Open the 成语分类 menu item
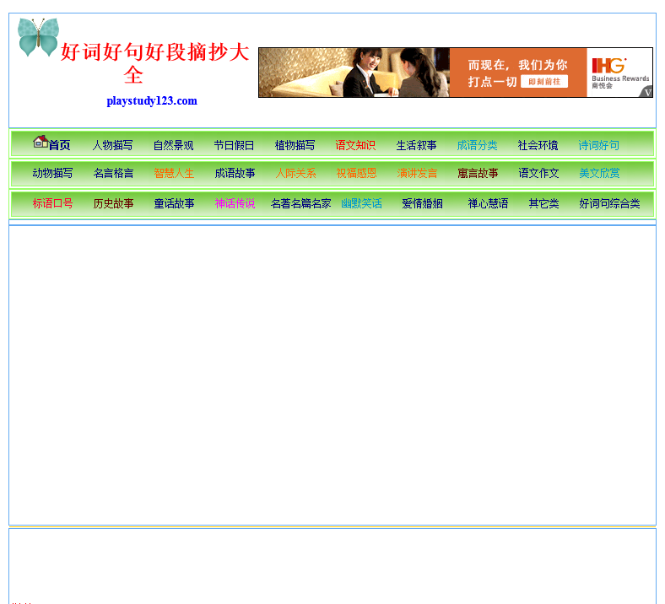 click(477, 145)
